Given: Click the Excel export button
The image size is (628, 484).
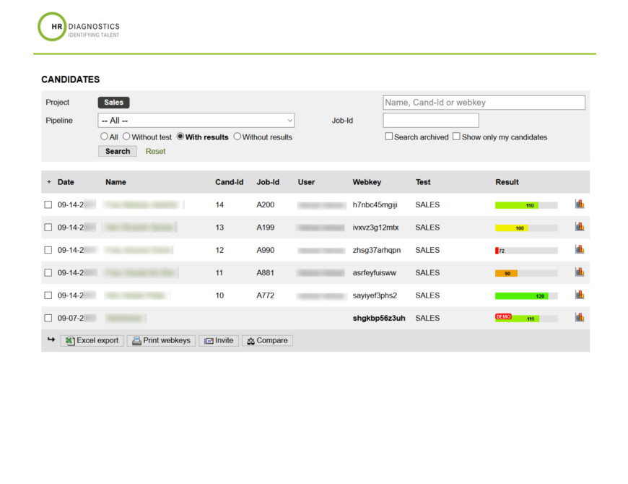Looking at the screenshot, I should click(92, 340).
